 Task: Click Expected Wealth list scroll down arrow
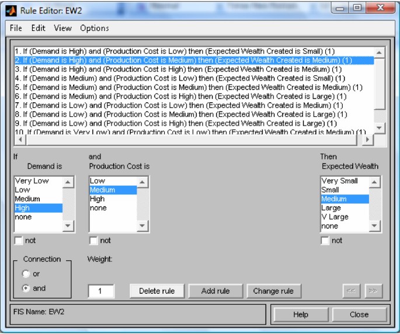coord(374,225)
